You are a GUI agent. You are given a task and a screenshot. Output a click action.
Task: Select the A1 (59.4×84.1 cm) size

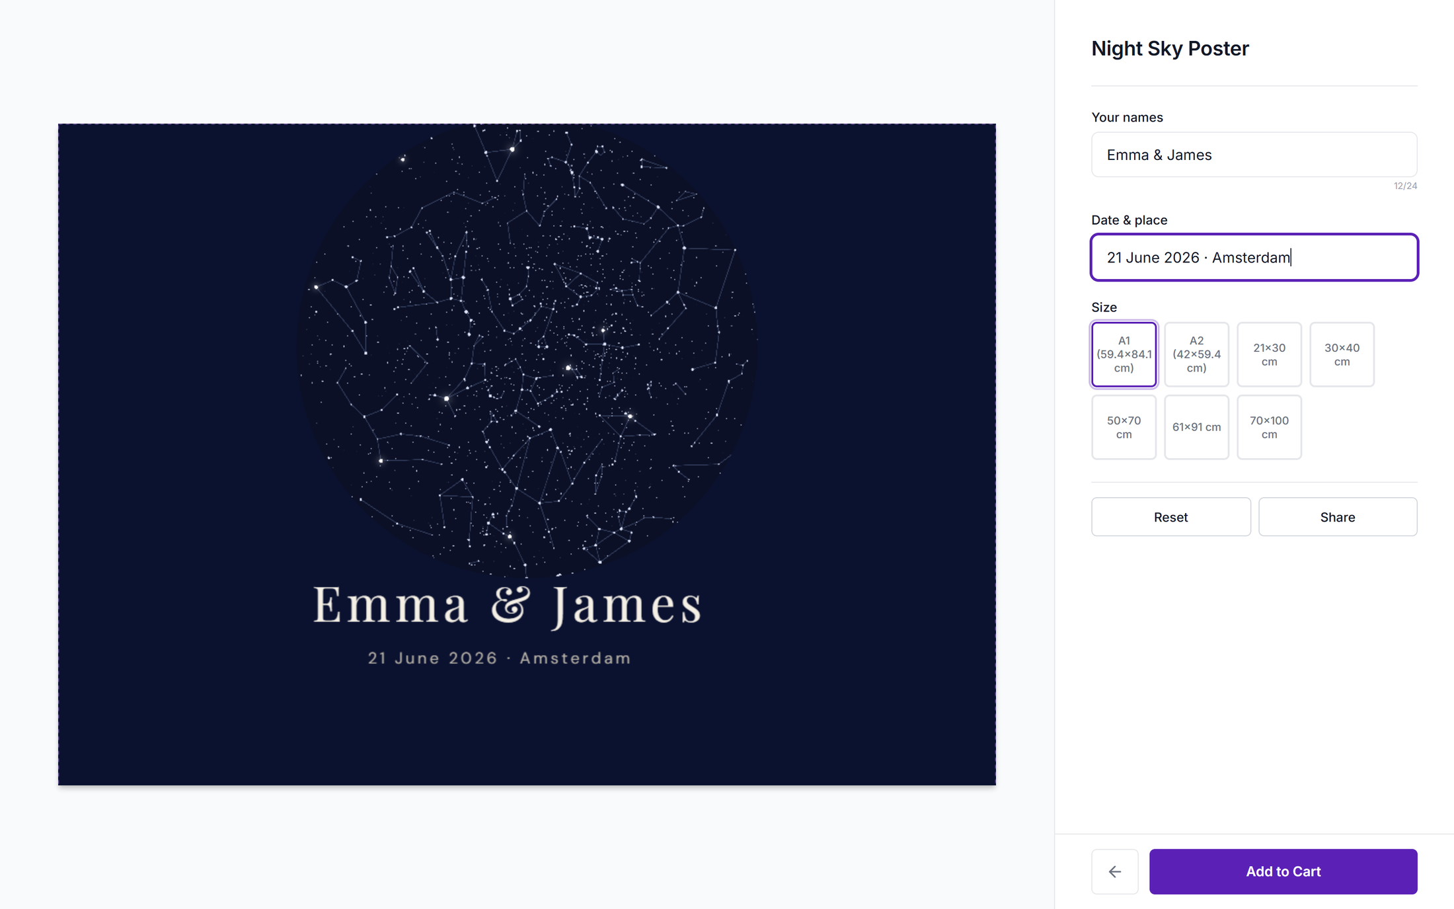pyautogui.click(x=1124, y=354)
